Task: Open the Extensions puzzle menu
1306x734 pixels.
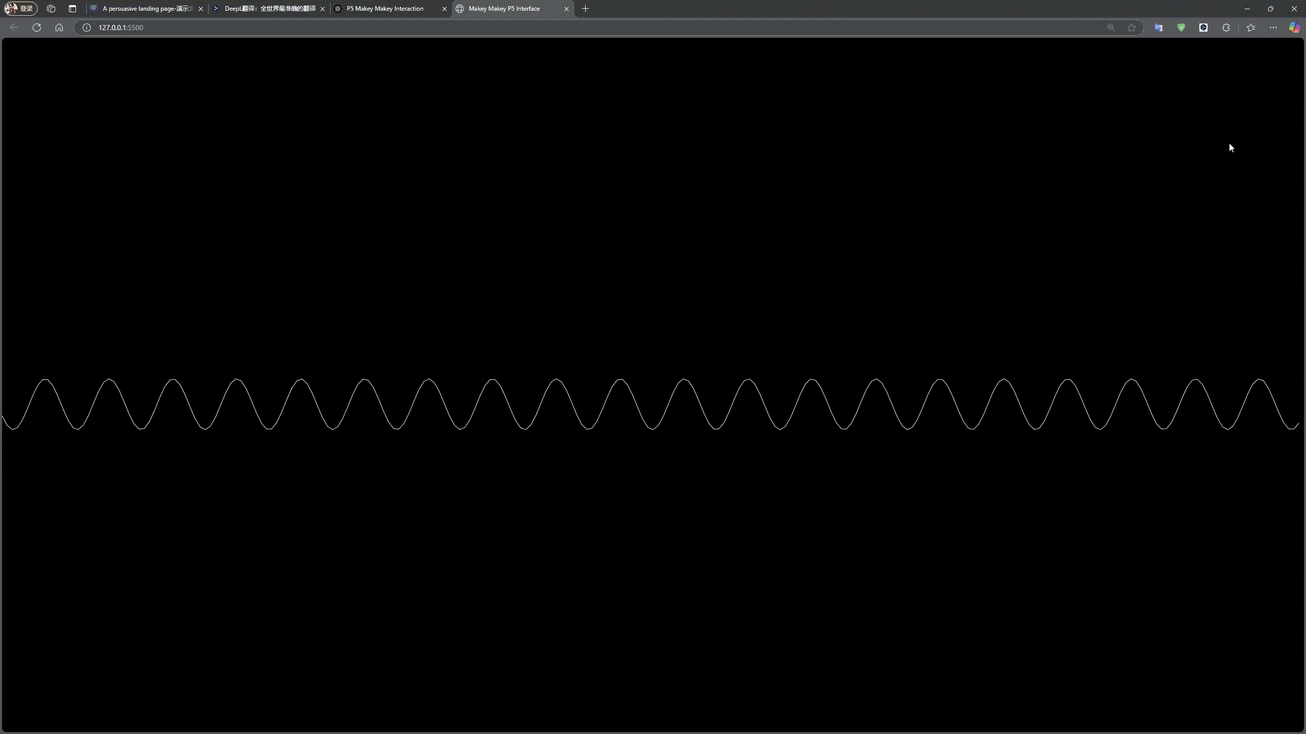Action: click(x=1226, y=28)
